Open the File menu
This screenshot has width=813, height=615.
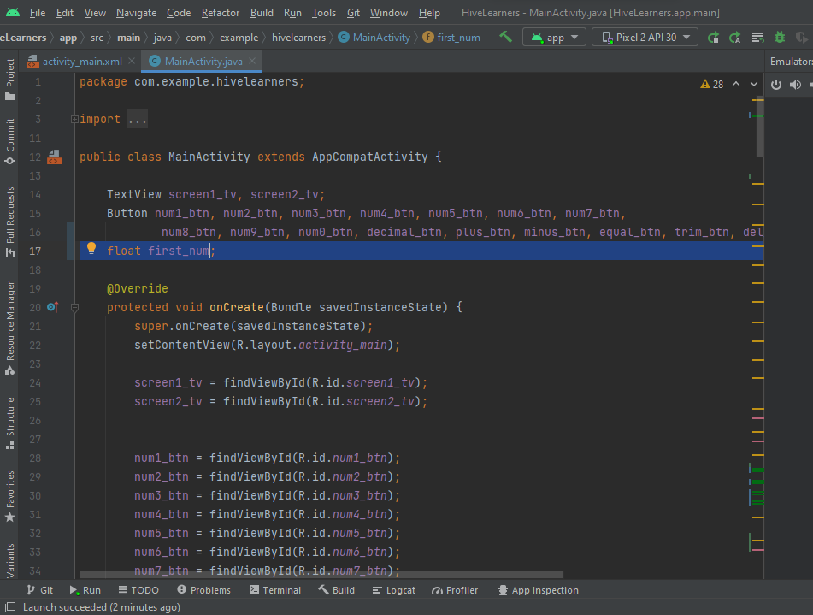point(38,13)
